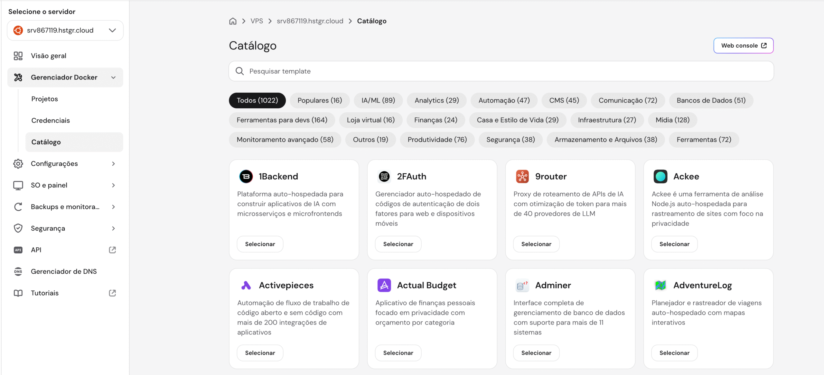The width and height of the screenshot is (824, 375).
Task: Select the Activepieces template
Action: 260,353
